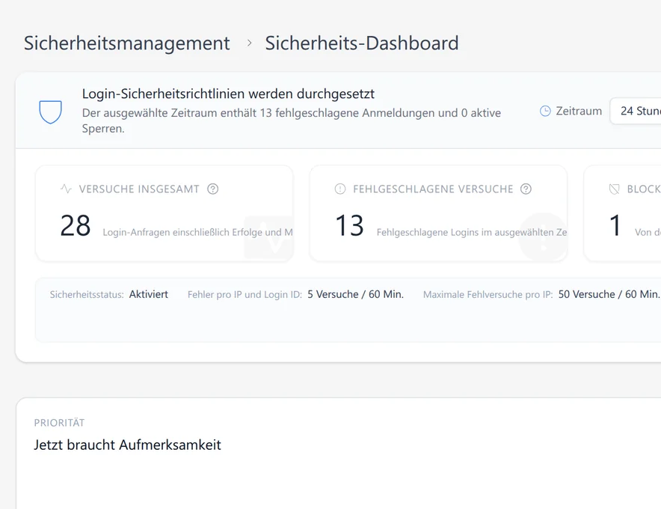The height and width of the screenshot is (509, 661).
Task: Go to the Sicherheitsmanagement breadcrumb
Action: (x=127, y=43)
